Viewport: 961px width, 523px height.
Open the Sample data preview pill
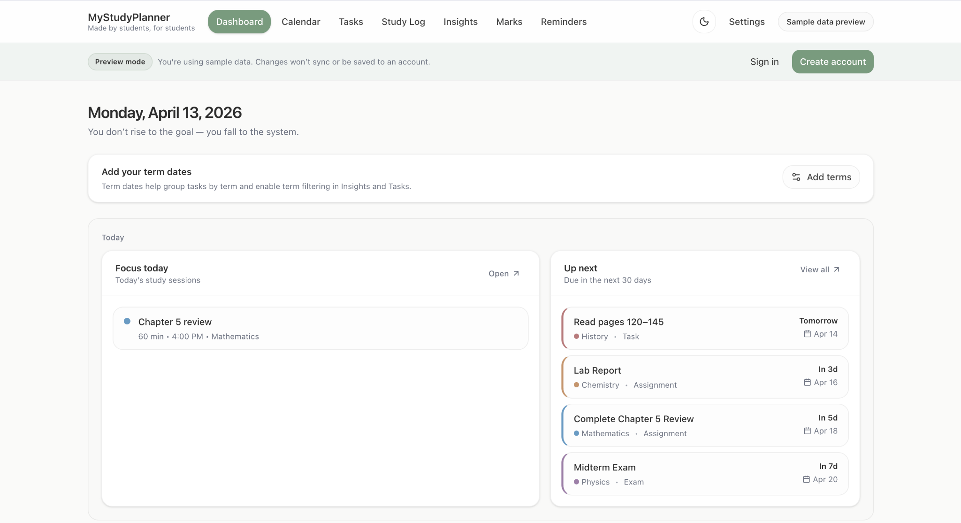coord(825,22)
